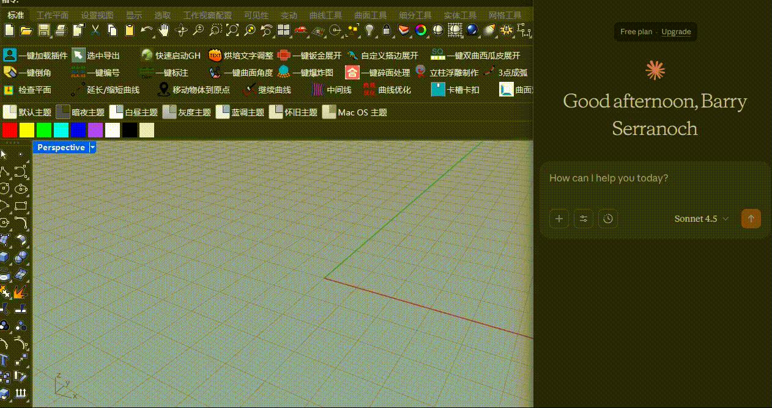Click the Cut scissors icon
The height and width of the screenshot is (408, 772).
pos(95,30)
